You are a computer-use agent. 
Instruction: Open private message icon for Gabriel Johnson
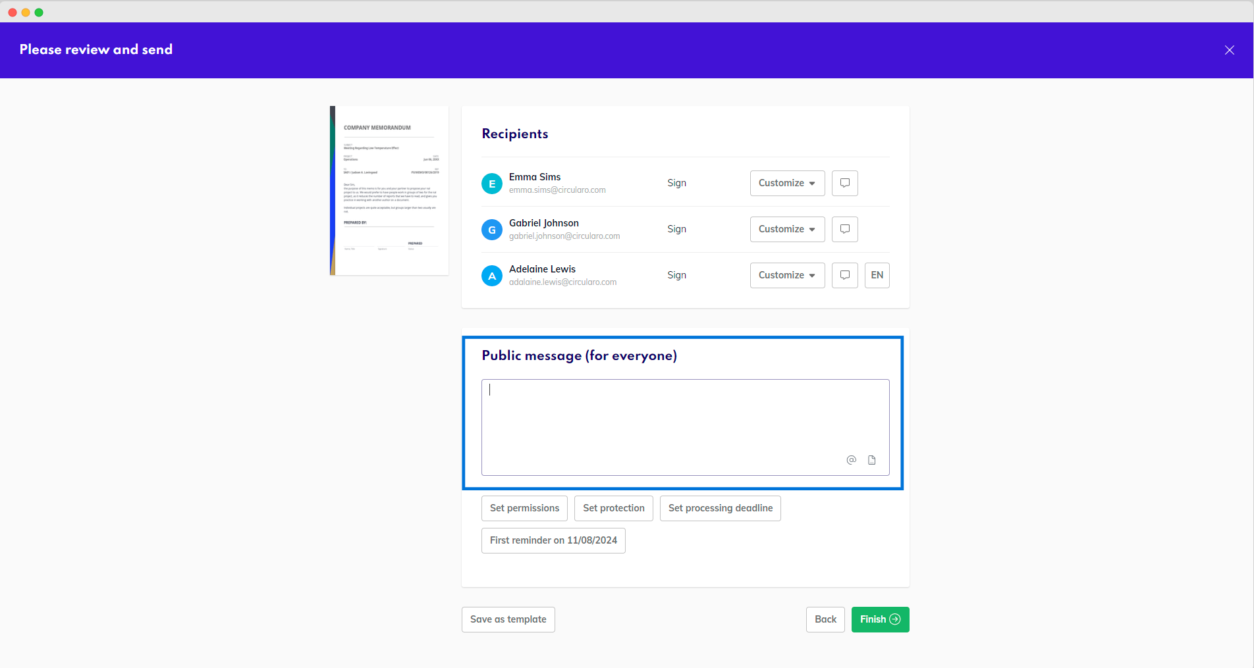tap(844, 229)
